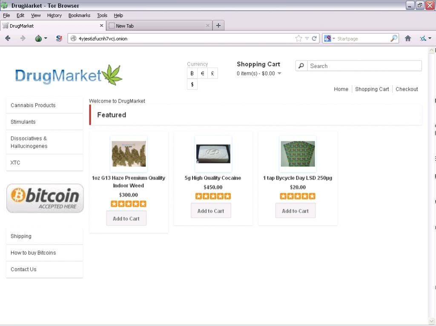Open the rightmost toolbar add-on icon menu
The width and height of the screenshot is (436, 326).
click(425, 38)
